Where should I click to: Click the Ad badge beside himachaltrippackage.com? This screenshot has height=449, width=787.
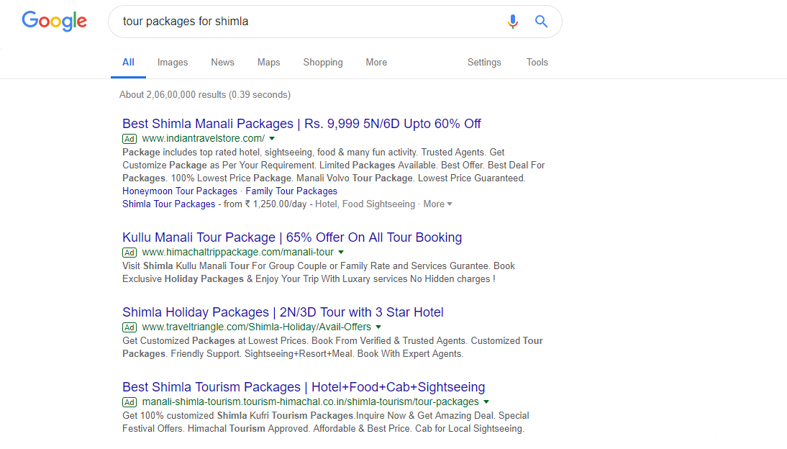pyautogui.click(x=129, y=253)
